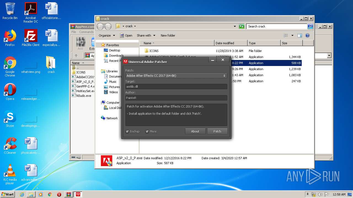Image resolution: width=353 pixels, height=198 pixels.
Task: Open the view options dropdown arrow
Action: pyautogui.click(x=292, y=35)
